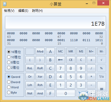Viewport: 111px width, 102px height.
Task: Click the square root key
Action: [x=102, y=60]
